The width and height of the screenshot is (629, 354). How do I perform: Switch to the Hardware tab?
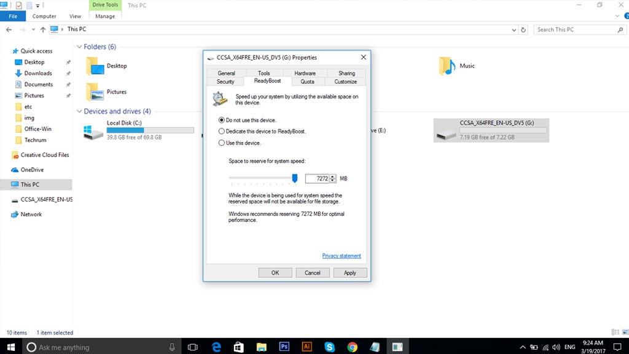[305, 73]
